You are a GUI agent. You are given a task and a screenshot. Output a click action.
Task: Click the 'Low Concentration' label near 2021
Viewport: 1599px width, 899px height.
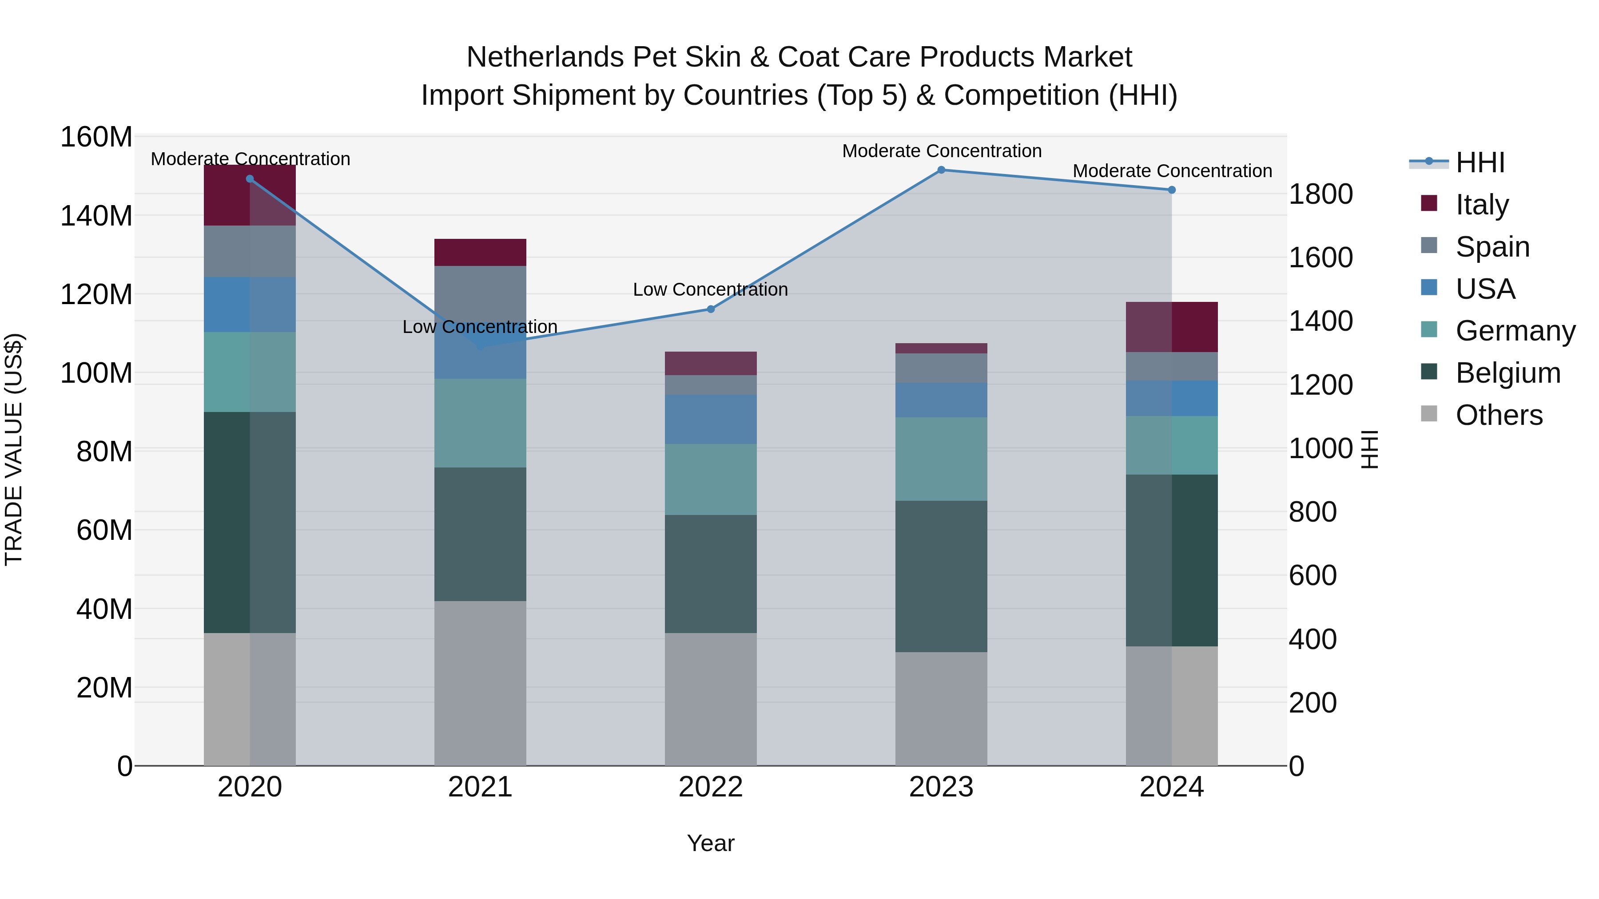pyautogui.click(x=480, y=326)
